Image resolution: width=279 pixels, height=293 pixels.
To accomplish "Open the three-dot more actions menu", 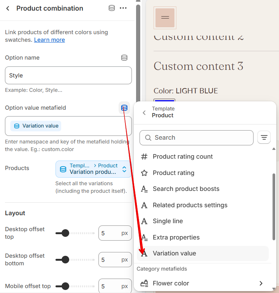I will (123, 8).
